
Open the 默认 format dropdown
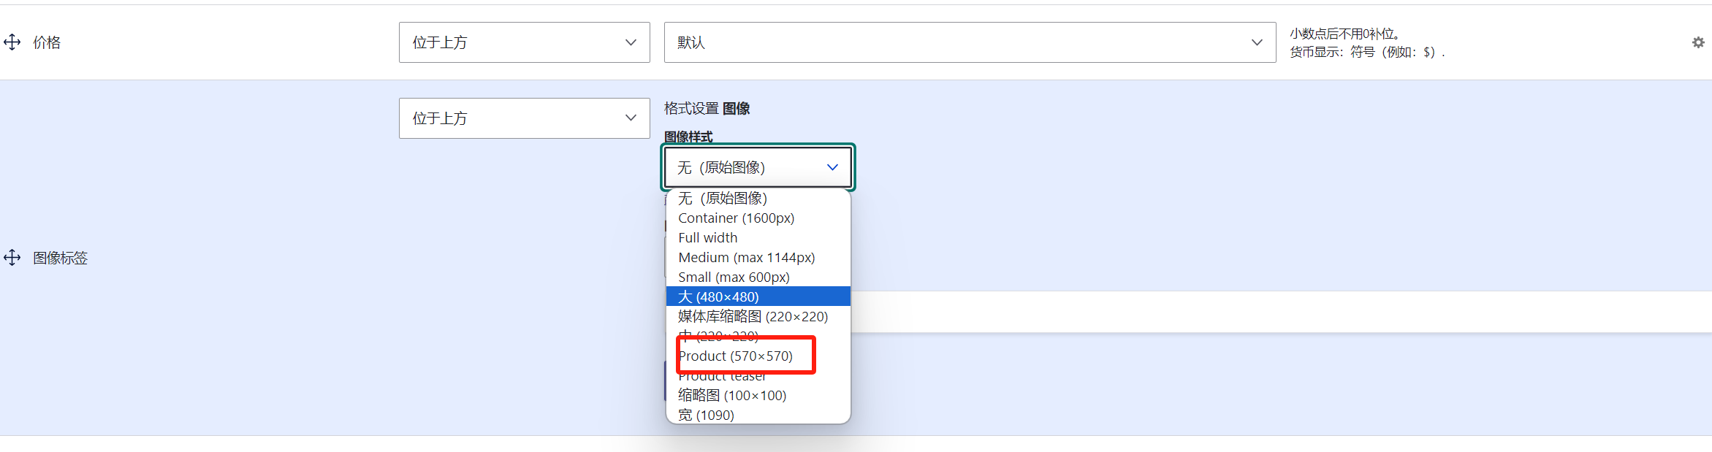970,42
